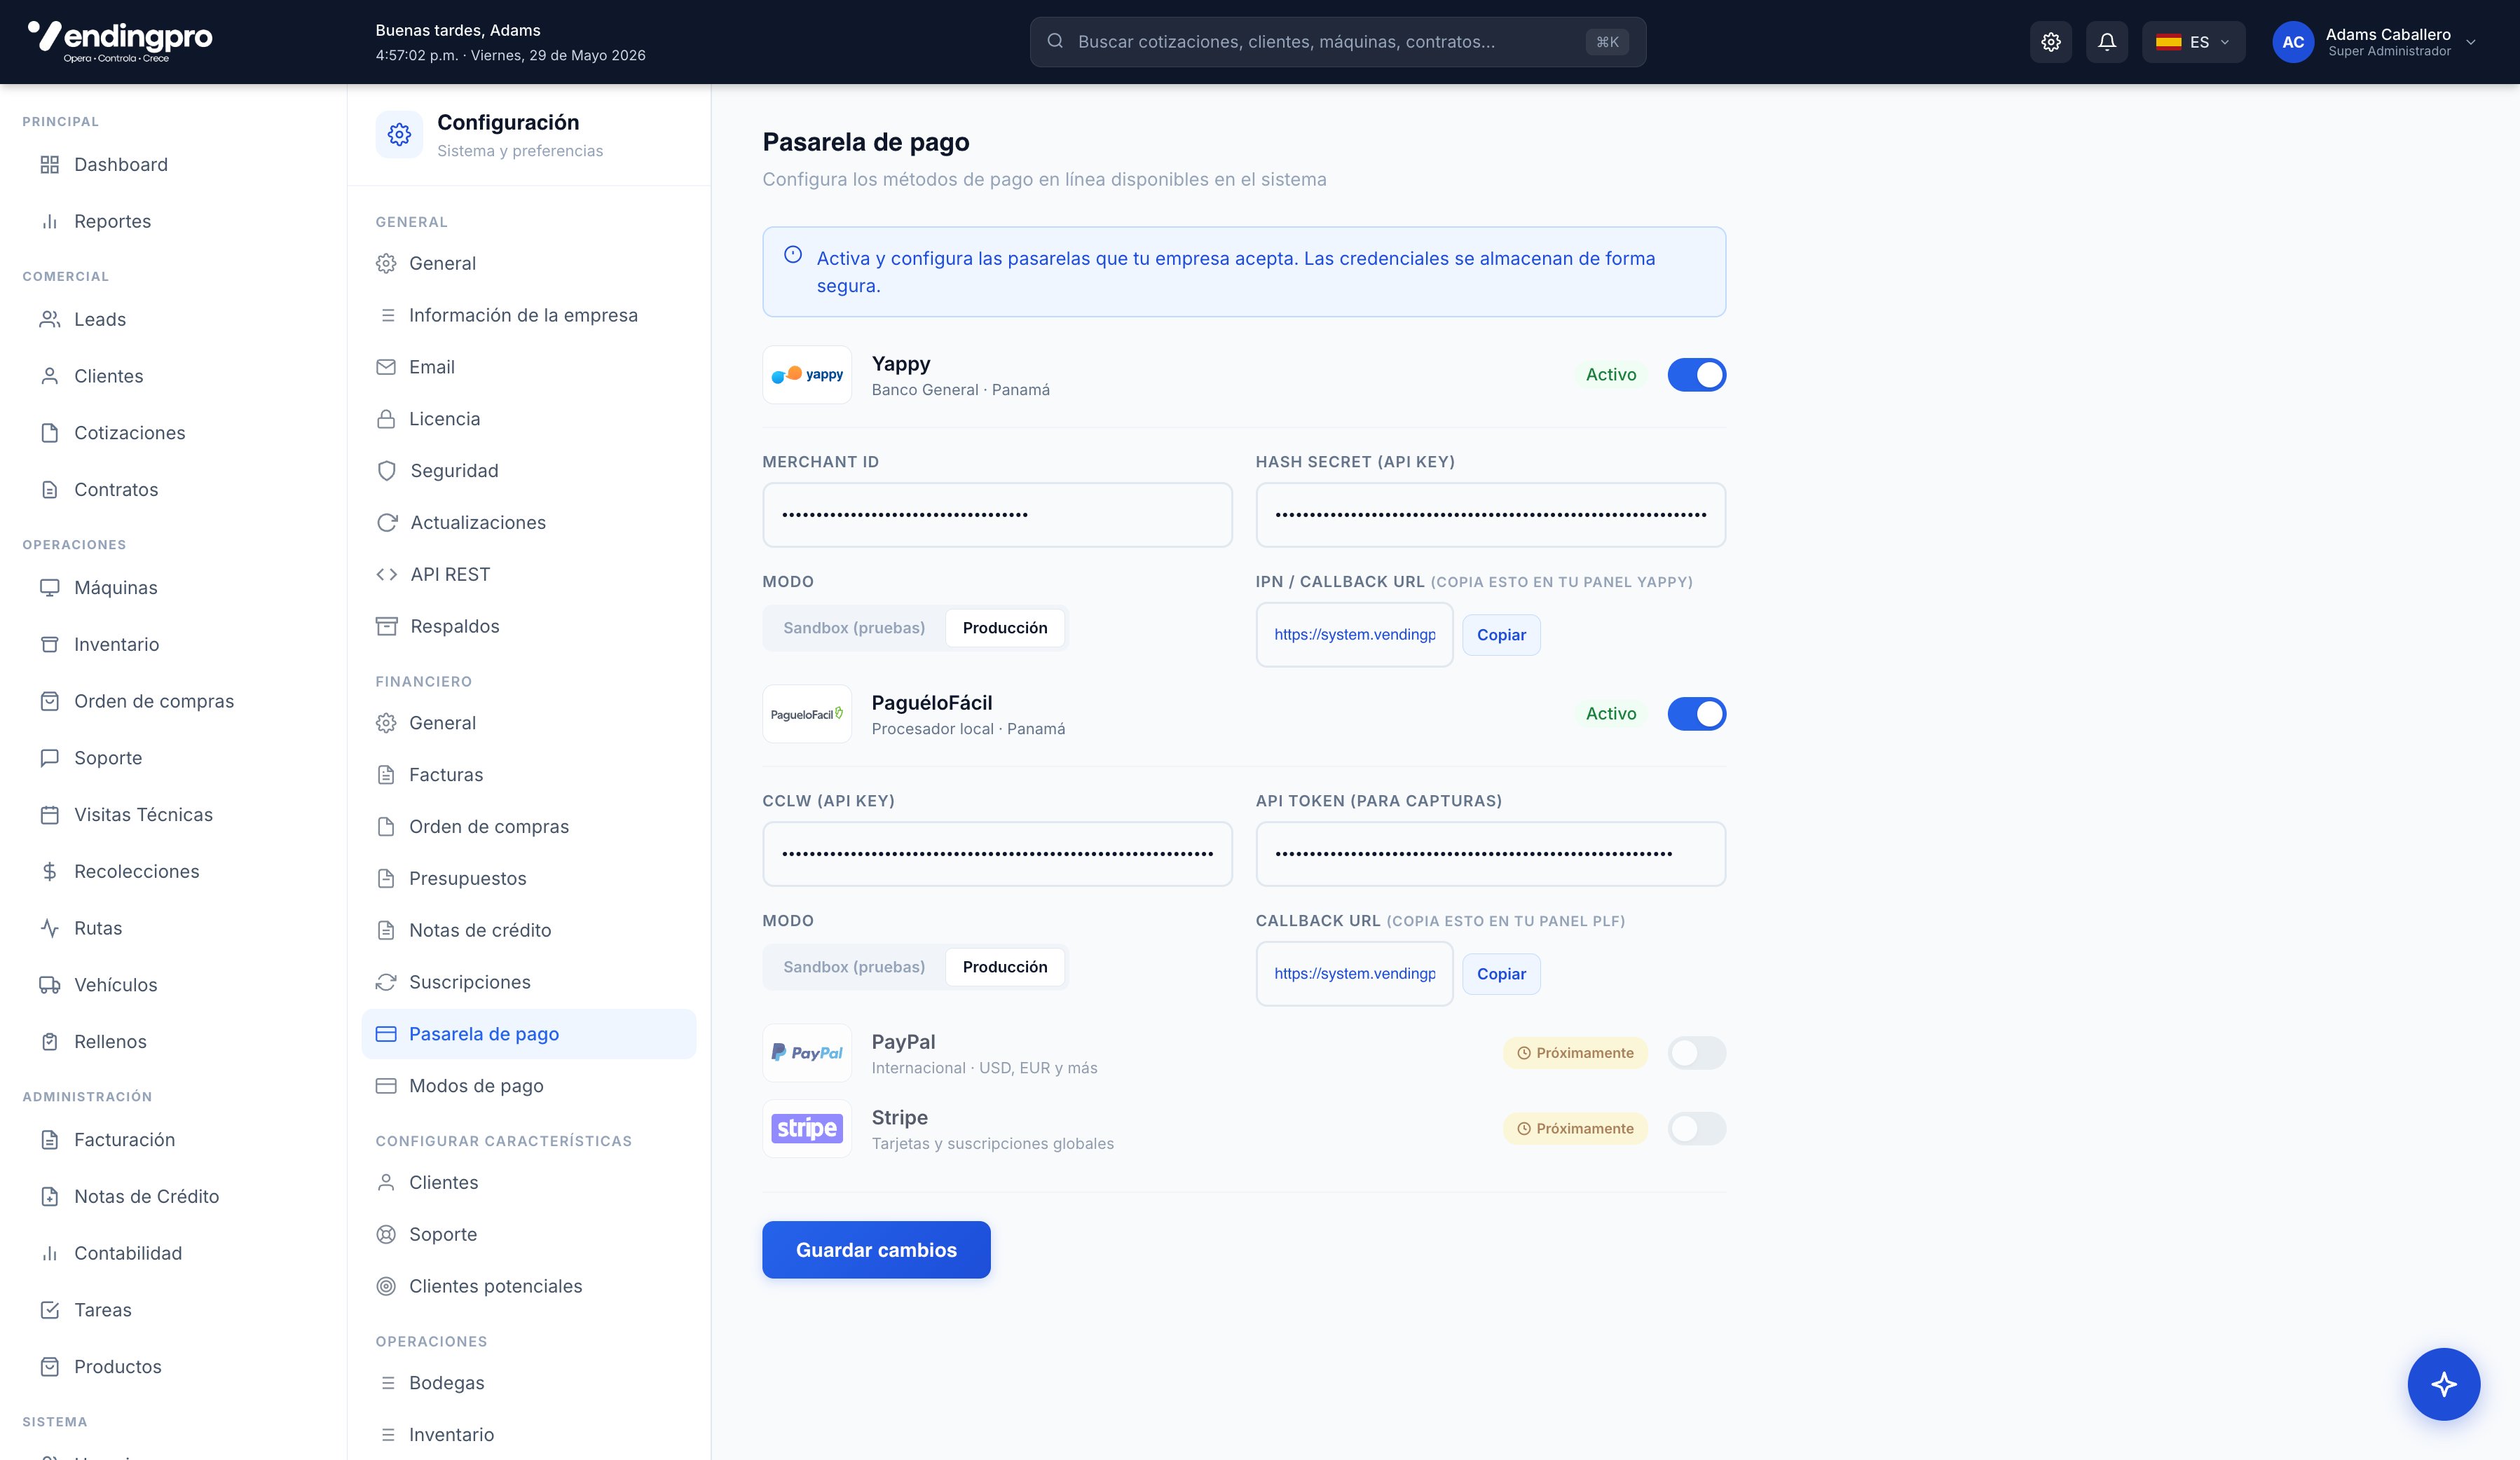
Task: Click the AI assistant sparkle floating button
Action: [x=2444, y=1384]
